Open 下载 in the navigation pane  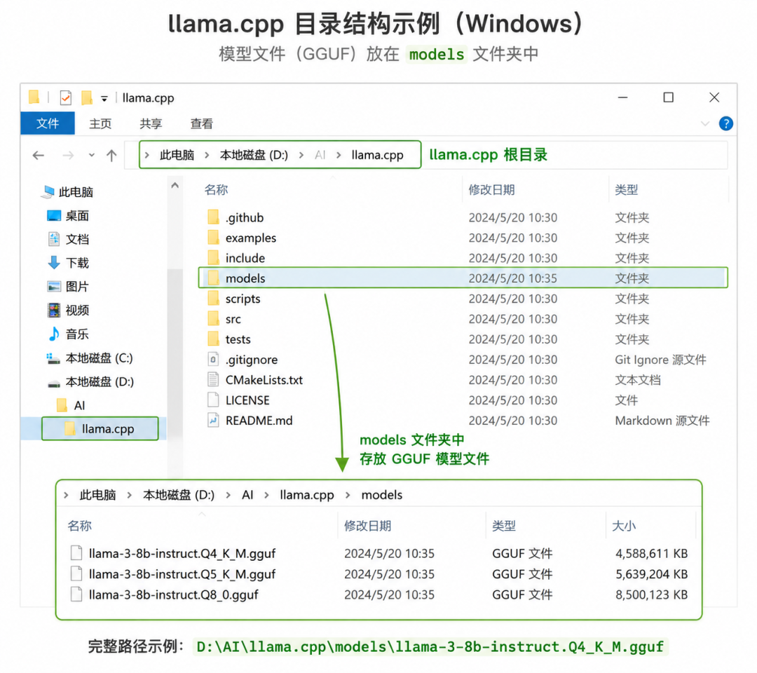pos(77,263)
